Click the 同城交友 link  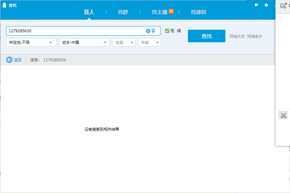point(237,36)
